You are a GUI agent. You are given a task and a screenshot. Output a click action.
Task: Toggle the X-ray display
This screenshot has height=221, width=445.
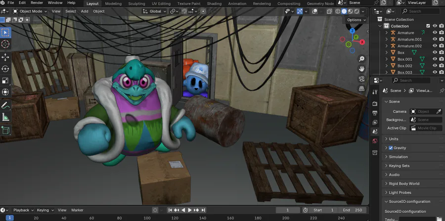329,11
